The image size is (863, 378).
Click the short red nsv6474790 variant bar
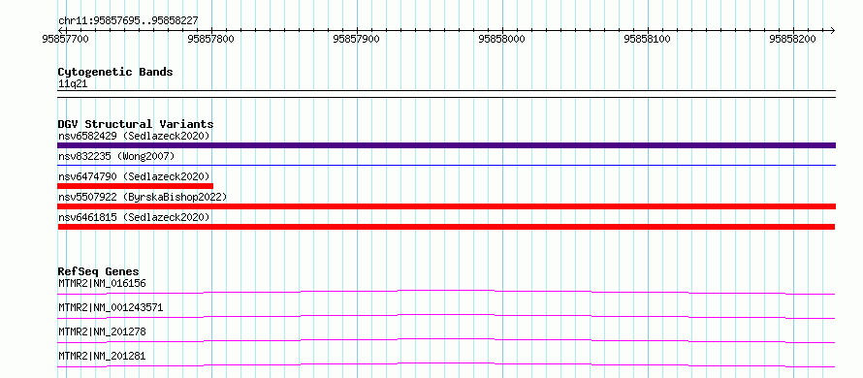coord(135,186)
